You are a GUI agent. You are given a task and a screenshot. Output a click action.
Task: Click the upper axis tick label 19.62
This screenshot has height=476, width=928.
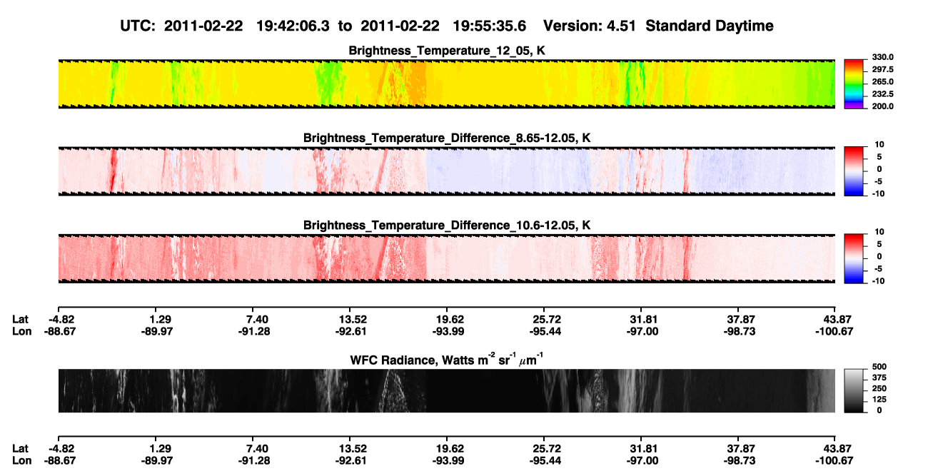point(447,319)
